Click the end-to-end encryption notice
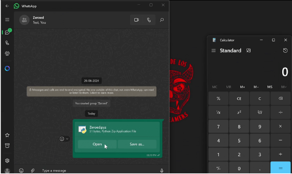Screen dimensions: 292x174 coord(92,91)
